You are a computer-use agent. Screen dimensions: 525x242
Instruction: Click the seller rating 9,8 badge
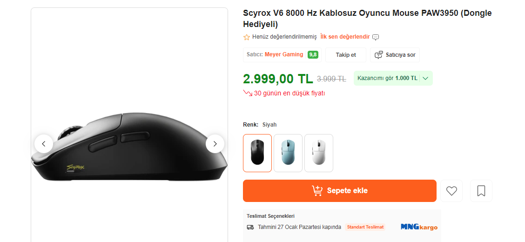coord(313,54)
